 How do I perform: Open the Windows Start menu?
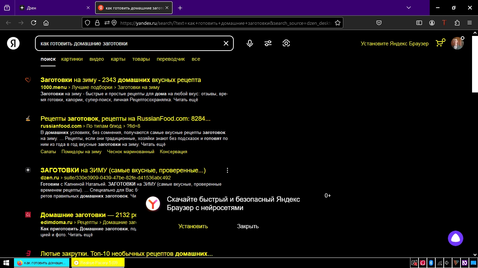6,263
